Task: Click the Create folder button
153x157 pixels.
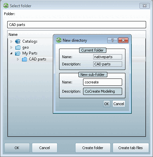Action: (93, 148)
